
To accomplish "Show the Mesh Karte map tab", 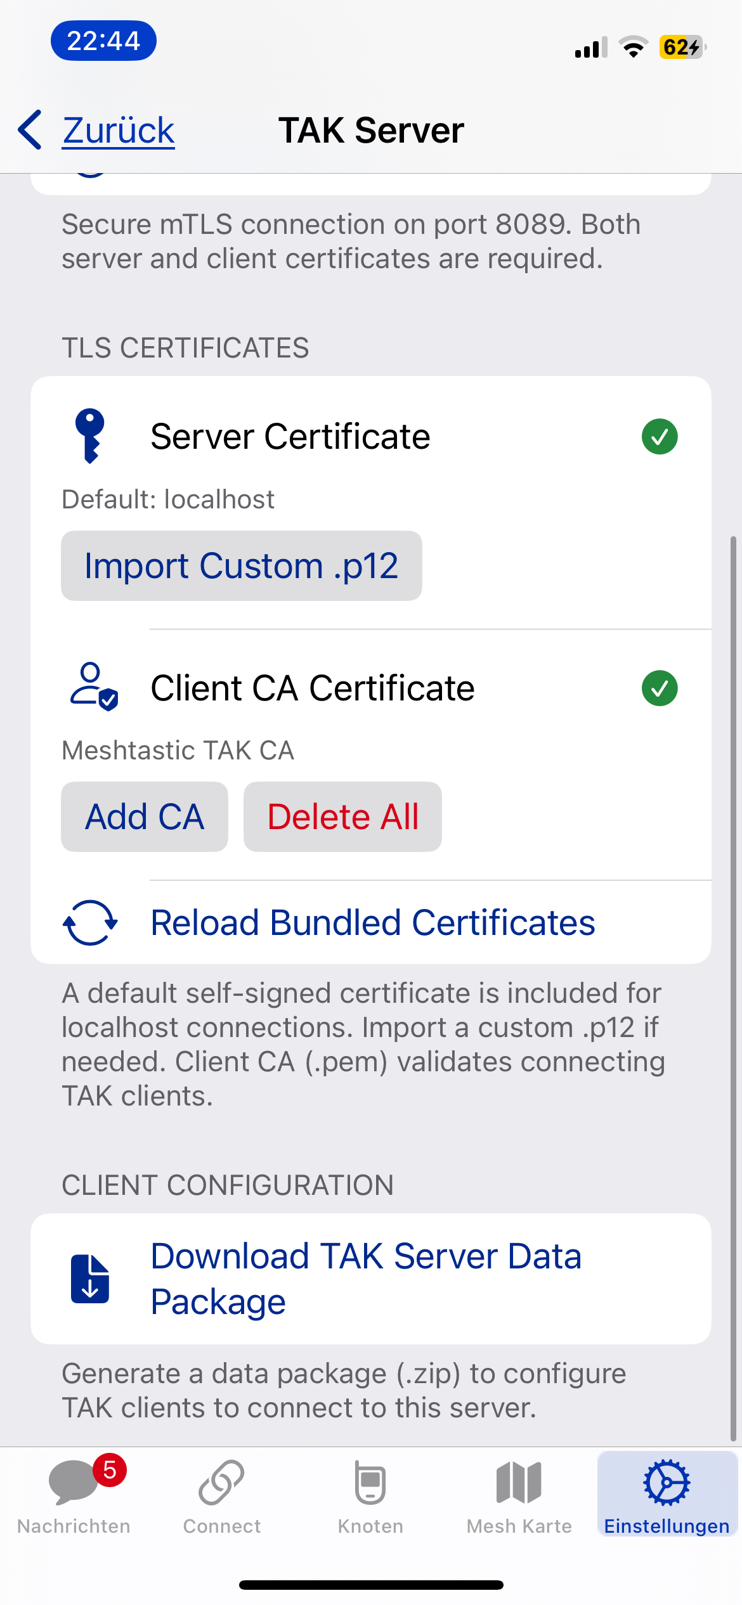I will point(519,1496).
